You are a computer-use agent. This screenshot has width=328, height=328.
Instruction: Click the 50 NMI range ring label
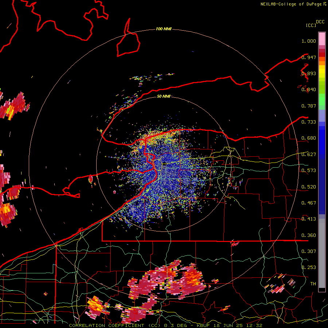coord(164,96)
